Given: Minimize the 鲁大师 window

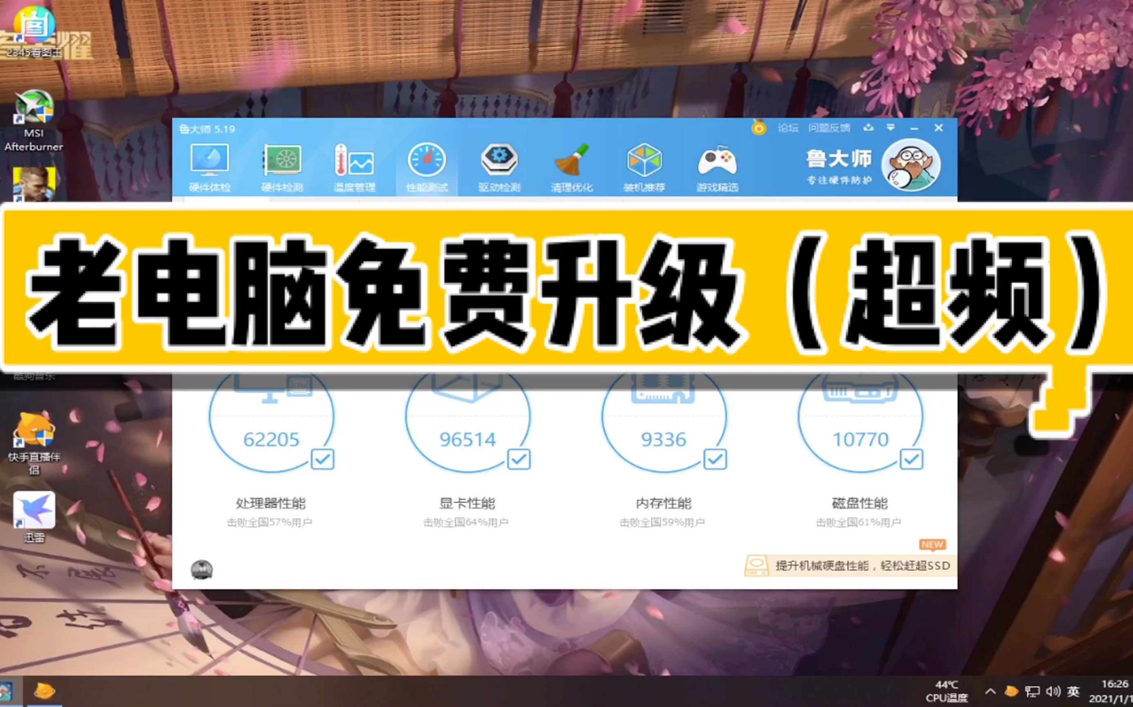Looking at the screenshot, I should (914, 128).
